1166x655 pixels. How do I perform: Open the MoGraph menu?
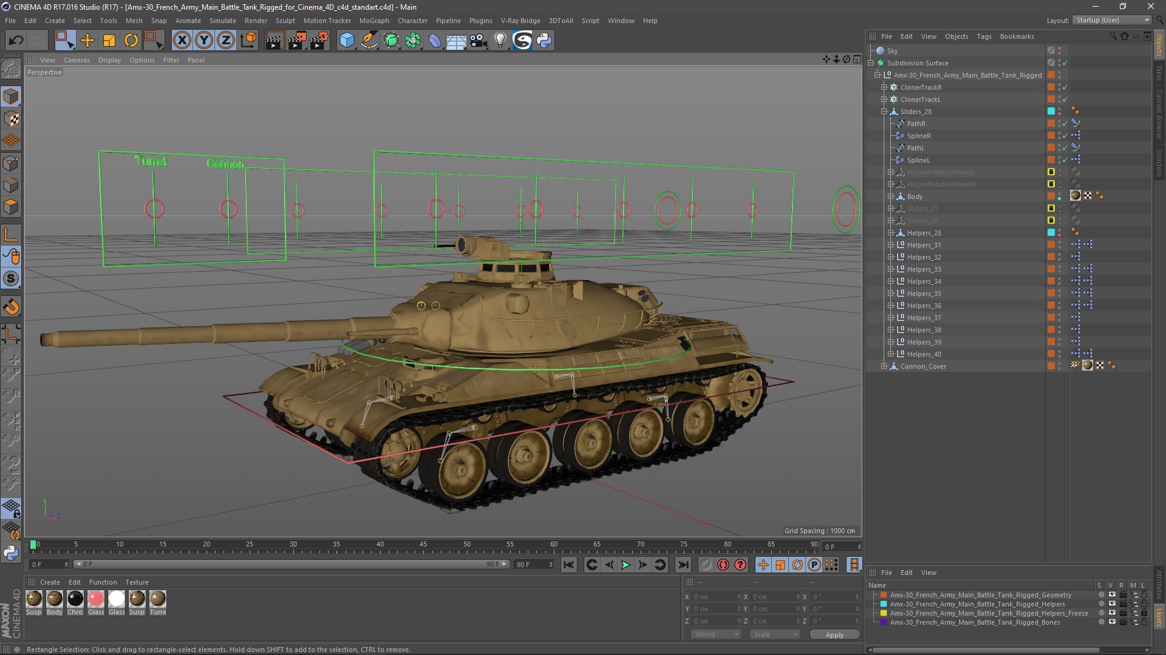click(374, 21)
